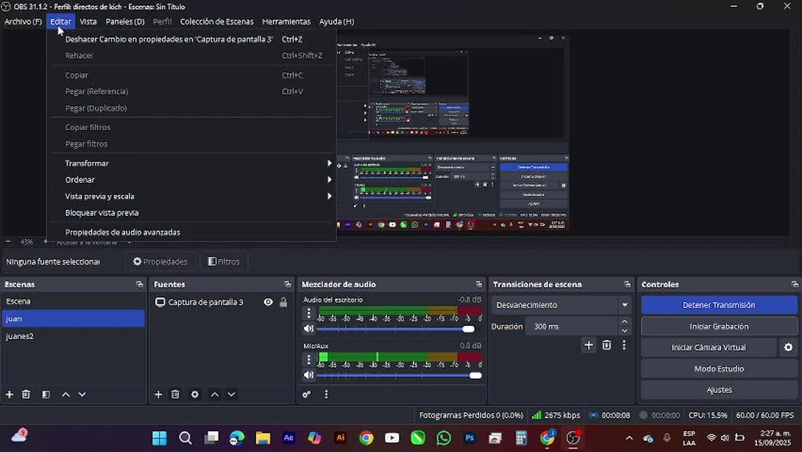Viewport: 802px width, 452px height.
Task: Open options dots for Mic/Aux channel
Action: pyautogui.click(x=308, y=360)
